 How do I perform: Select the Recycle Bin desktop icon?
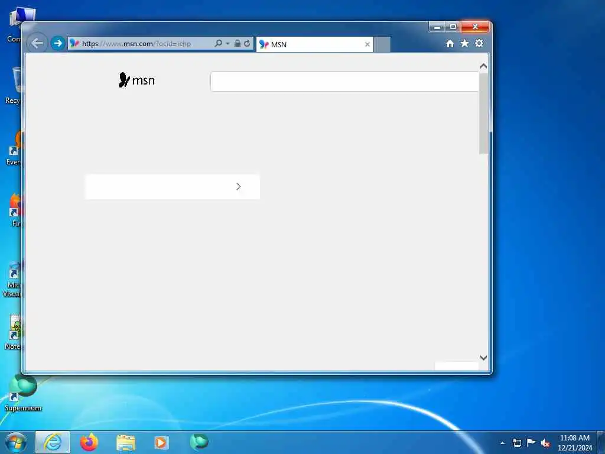[x=13, y=86]
